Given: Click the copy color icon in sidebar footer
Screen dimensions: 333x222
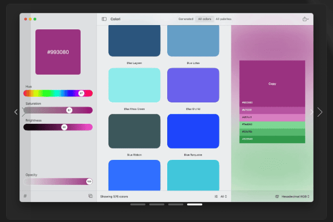Looking at the screenshot, I should [x=90, y=196].
